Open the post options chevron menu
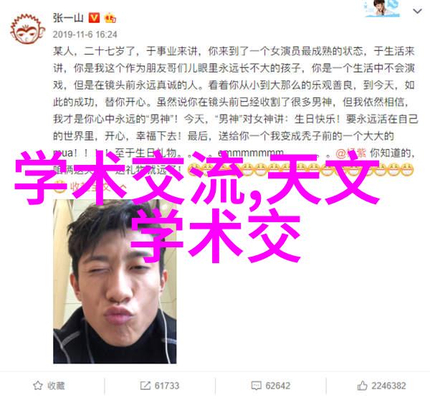430x400 pixels. tap(417, 11)
